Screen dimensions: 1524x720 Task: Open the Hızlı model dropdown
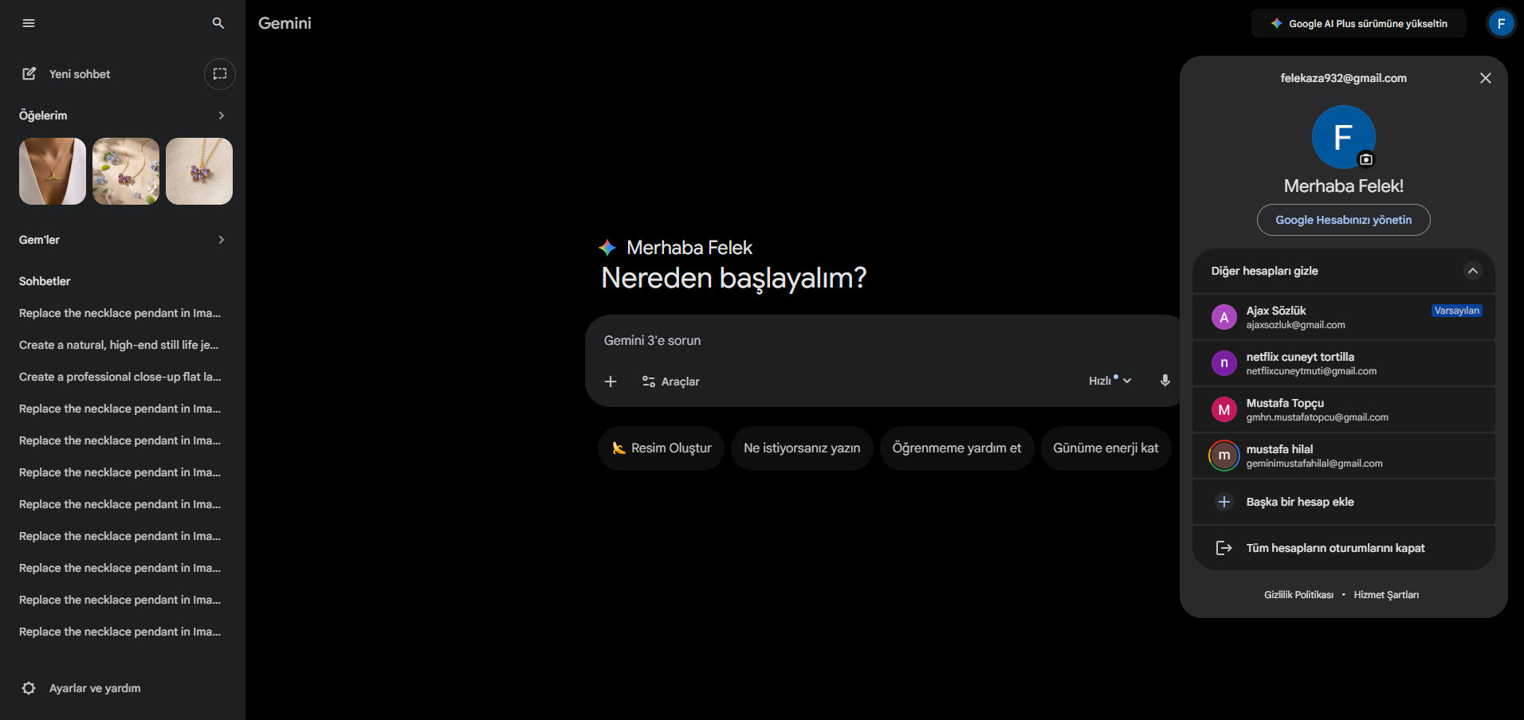[1110, 381]
